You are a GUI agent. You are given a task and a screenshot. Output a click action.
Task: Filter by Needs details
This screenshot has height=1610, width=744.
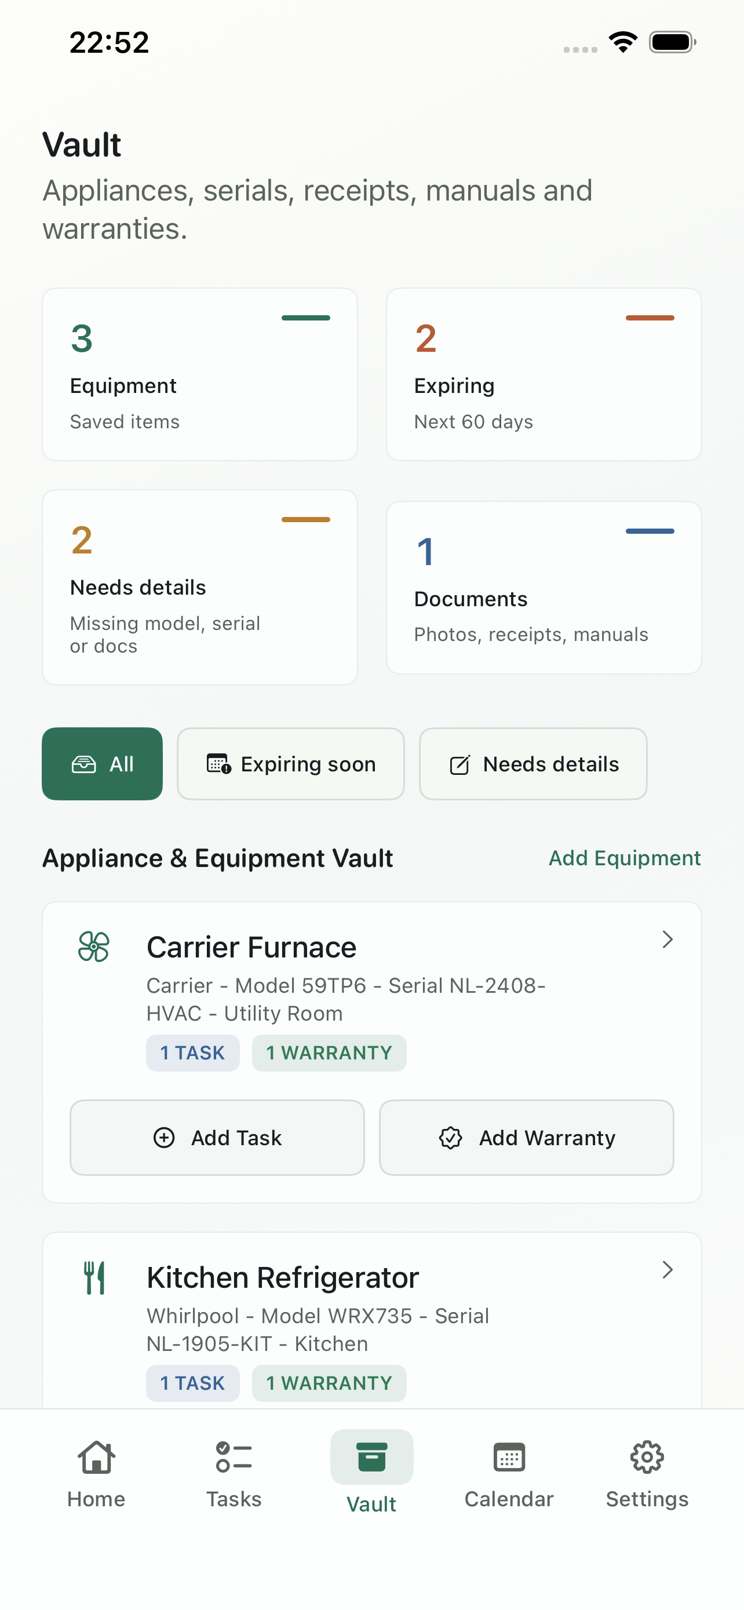534,764
